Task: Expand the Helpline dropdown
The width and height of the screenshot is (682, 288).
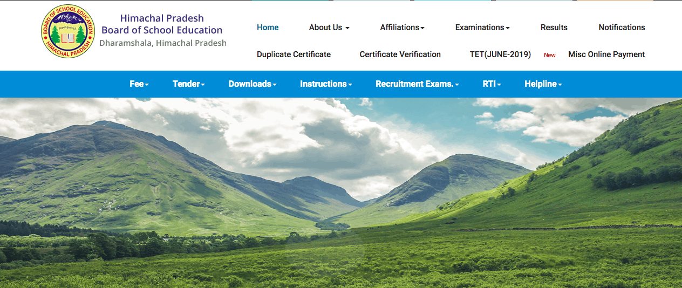Action: pyautogui.click(x=543, y=84)
